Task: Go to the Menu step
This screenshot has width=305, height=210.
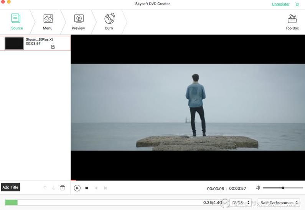Action: click(x=48, y=22)
